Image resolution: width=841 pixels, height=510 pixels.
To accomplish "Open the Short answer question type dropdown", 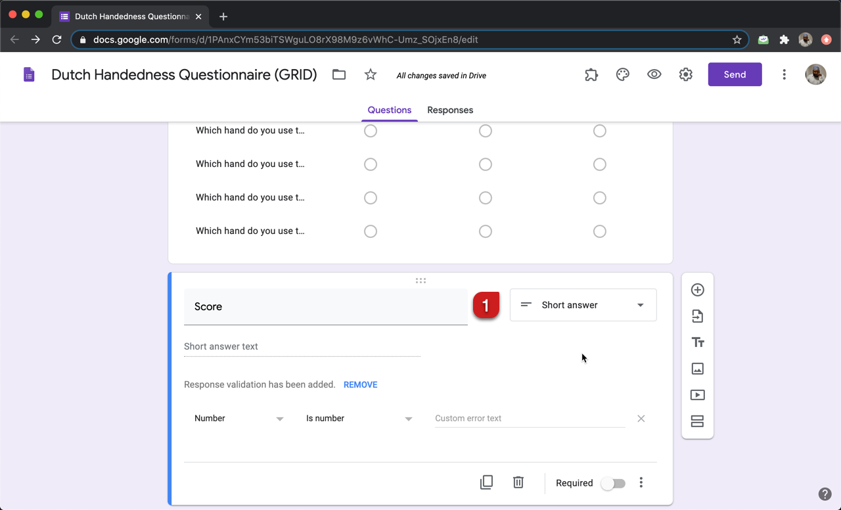I will [x=583, y=305].
